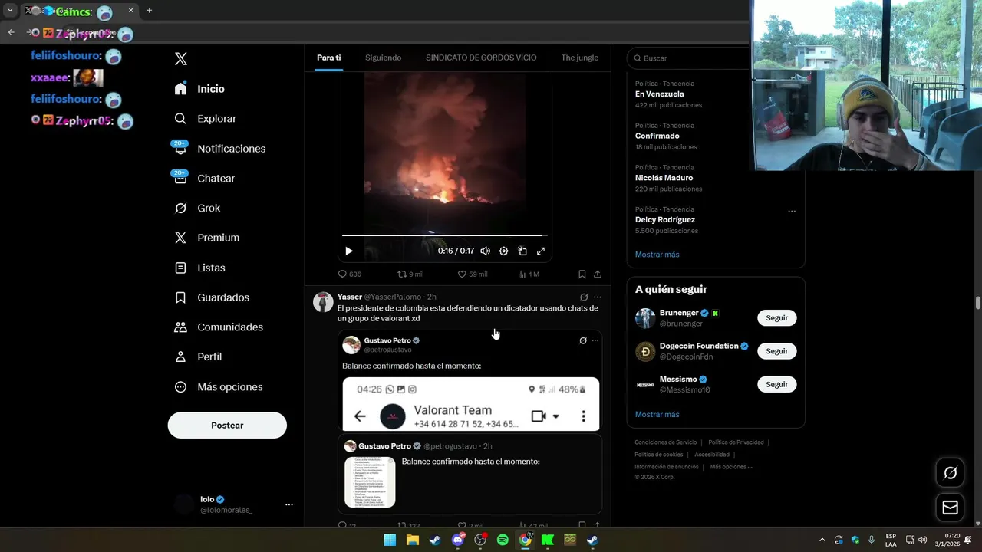Click Mostrar más under trends
This screenshot has height=552, width=982.
point(657,255)
